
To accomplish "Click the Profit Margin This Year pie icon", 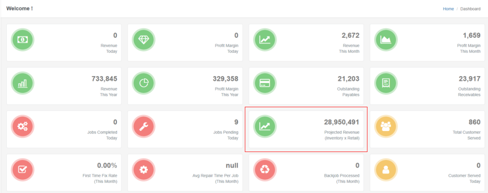I will pos(143,83).
